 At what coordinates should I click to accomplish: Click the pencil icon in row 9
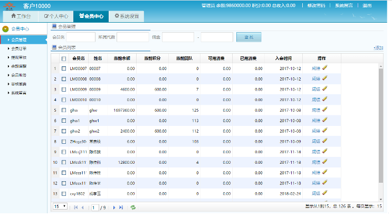(x=325, y=151)
